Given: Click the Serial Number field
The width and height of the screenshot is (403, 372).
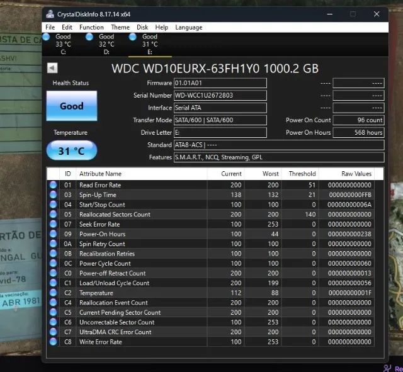Looking at the screenshot, I should pos(220,95).
